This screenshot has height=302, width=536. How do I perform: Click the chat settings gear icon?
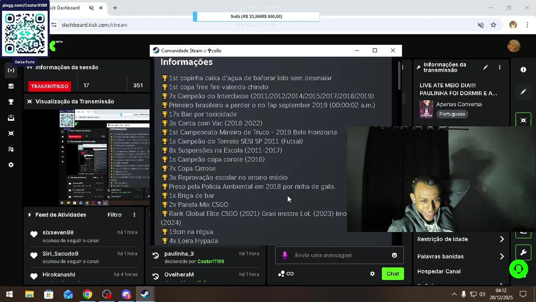click(x=372, y=274)
